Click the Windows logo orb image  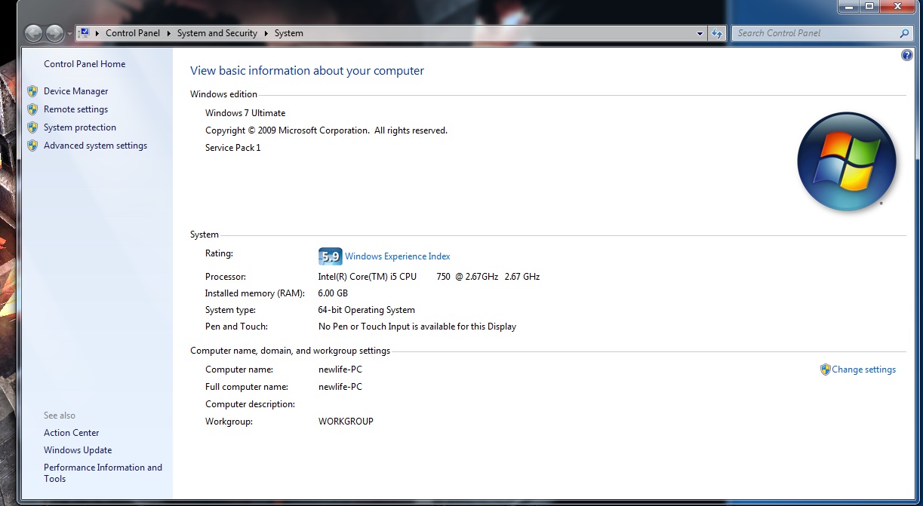pyautogui.click(x=847, y=161)
